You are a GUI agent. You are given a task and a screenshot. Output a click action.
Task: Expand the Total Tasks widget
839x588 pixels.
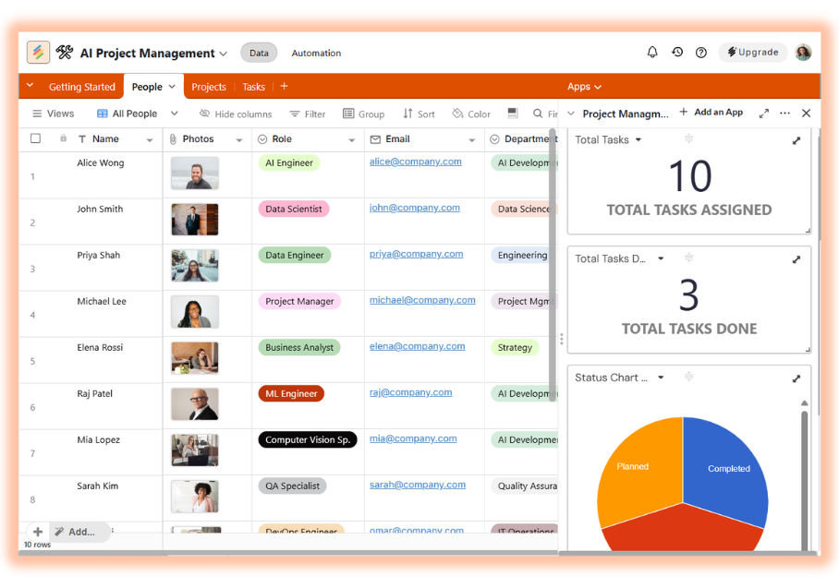click(x=796, y=140)
